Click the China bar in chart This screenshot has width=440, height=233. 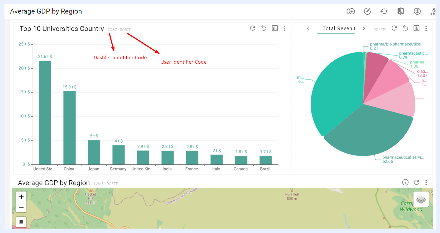pyautogui.click(x=70, y=128)
